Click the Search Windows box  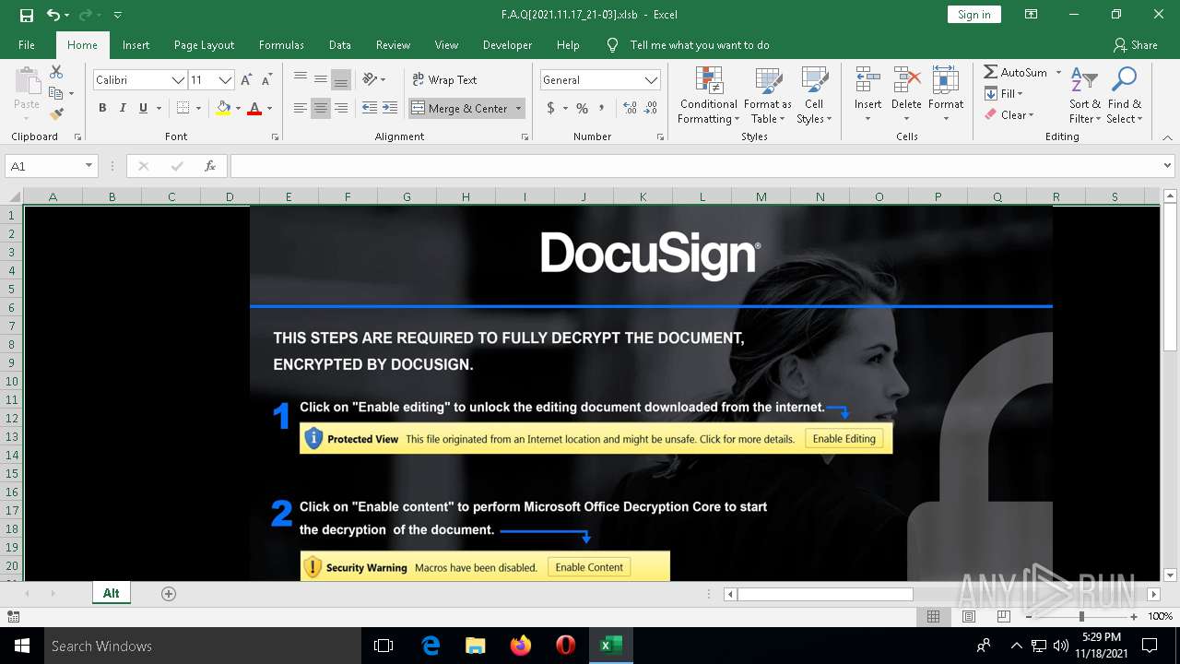[203, 646]
